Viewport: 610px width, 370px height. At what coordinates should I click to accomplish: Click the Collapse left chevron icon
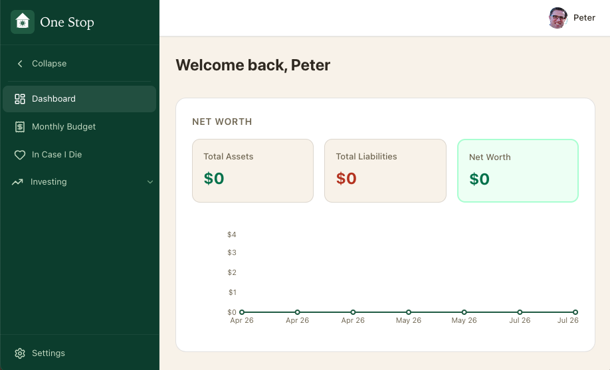click(x=20, y=63)
